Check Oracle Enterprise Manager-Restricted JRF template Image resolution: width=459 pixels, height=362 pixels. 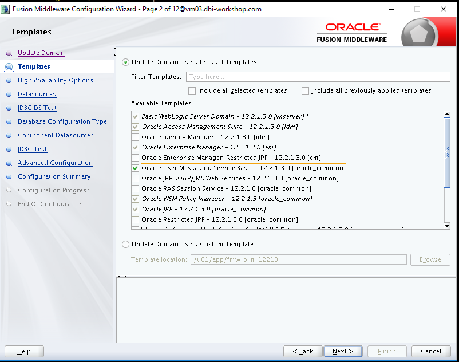point(135,158)
